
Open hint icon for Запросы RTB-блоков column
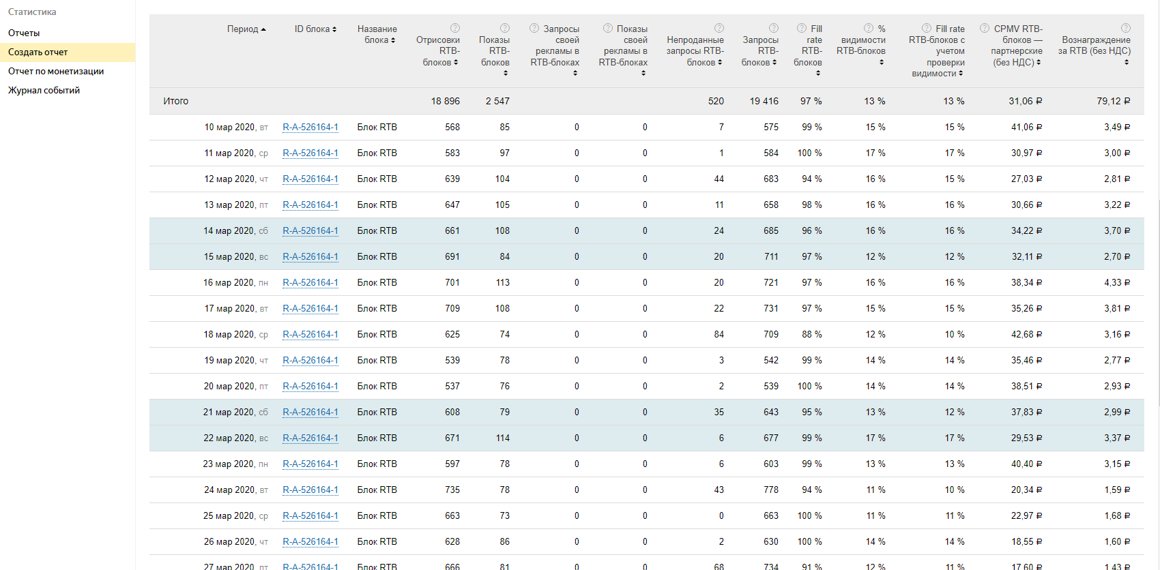774,28
